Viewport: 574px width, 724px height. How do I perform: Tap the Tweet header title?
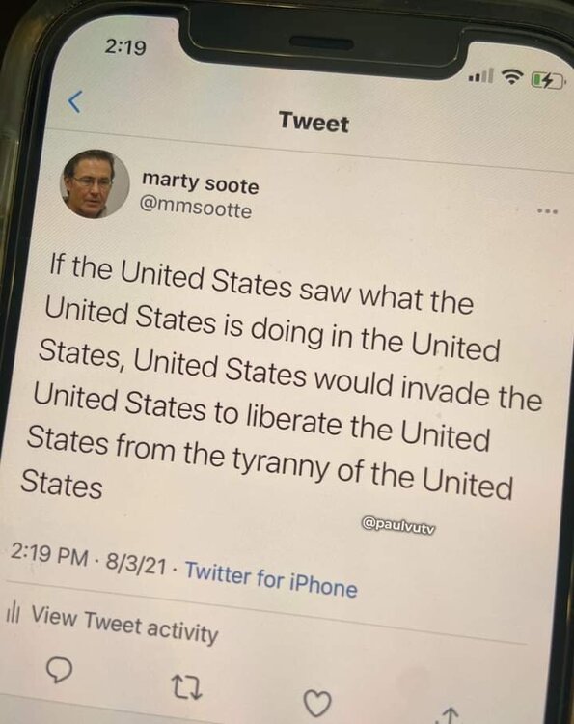[314, 123]
